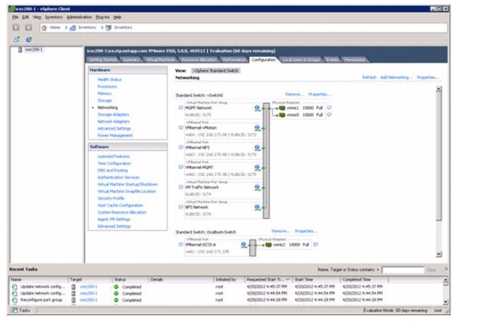Click green Completed status icon of first task
The image size is (495, 321).
click(116, 287)
